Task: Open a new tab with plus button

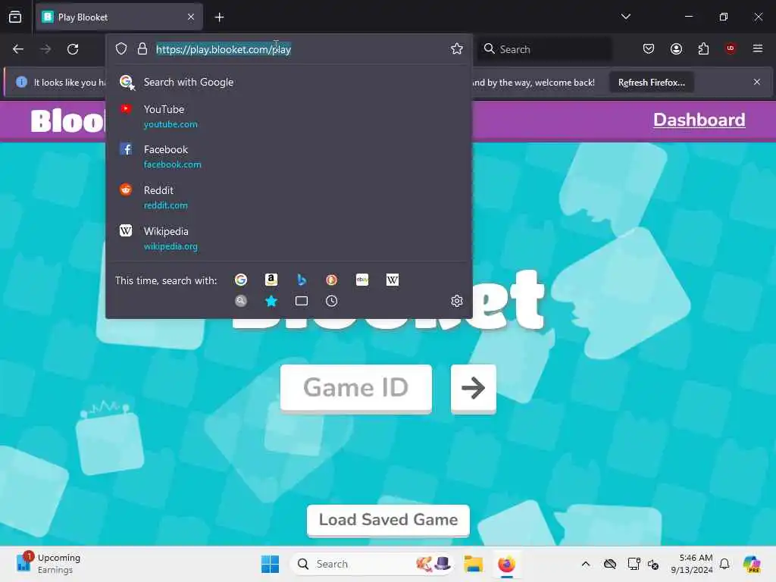Action: pyautogui.click(x=219, y=17)
